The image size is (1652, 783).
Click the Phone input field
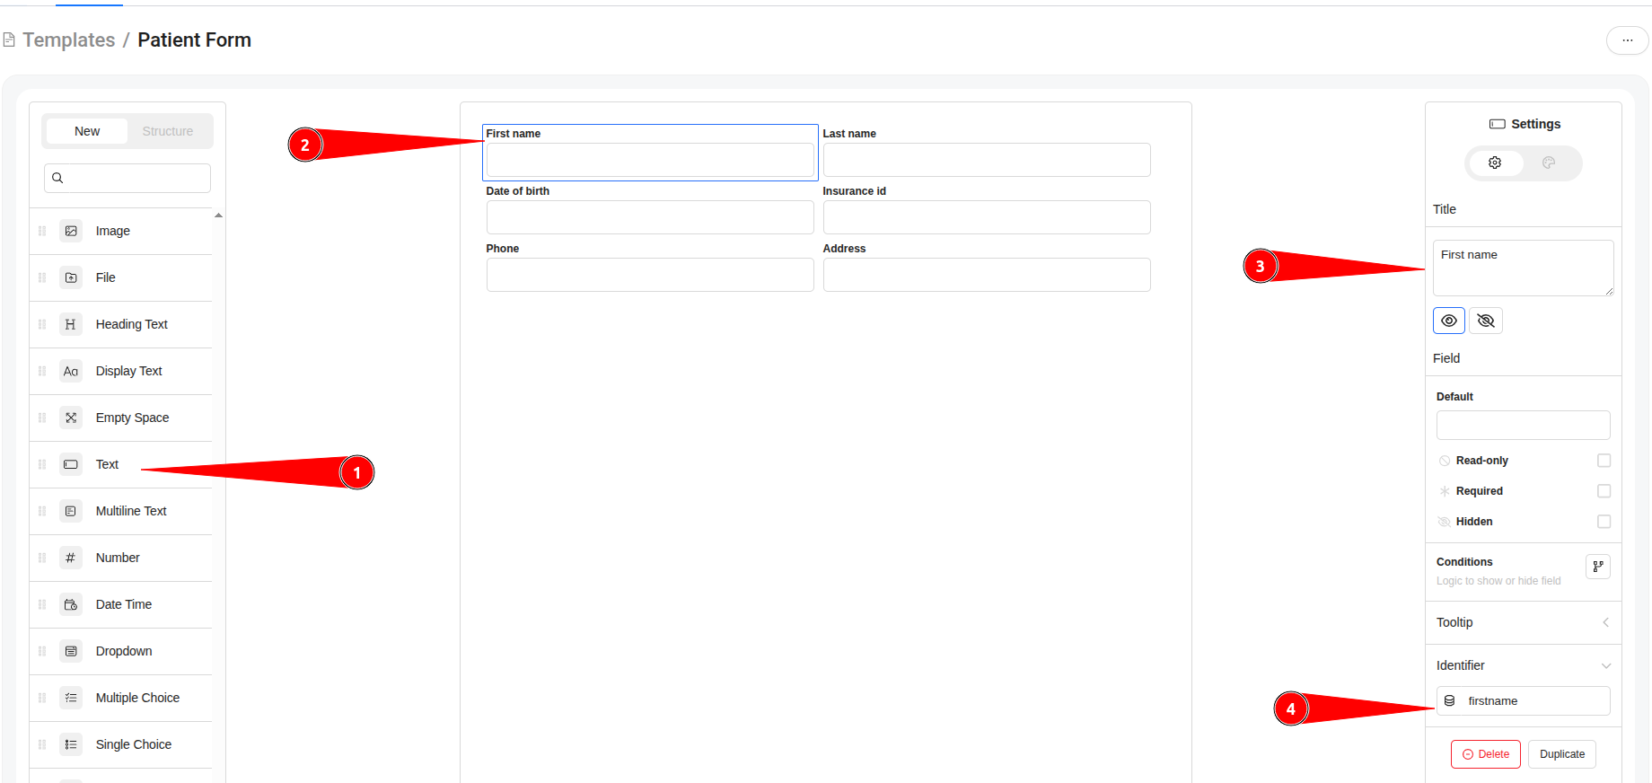point(650,275)
